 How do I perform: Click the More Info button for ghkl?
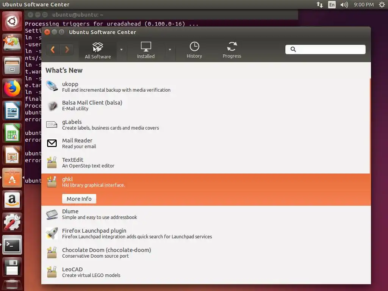coord(79,199)
